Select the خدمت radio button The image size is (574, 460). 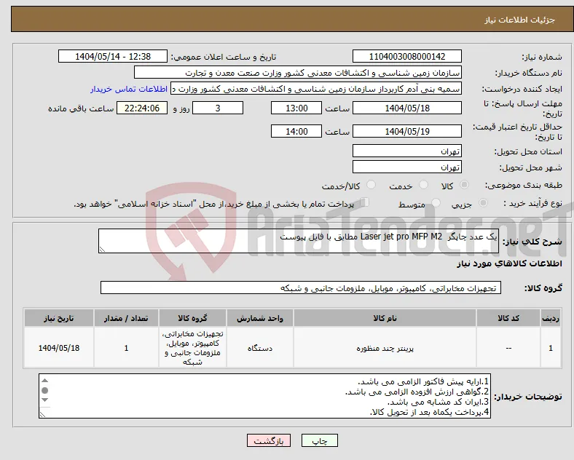(423, 185)
